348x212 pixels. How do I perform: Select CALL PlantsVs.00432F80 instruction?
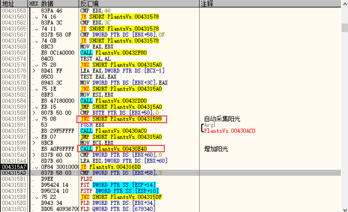coord(114,53)
